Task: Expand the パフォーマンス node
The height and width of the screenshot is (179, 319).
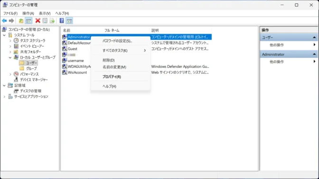Action: pyautogui.click(x=10, y=74)
